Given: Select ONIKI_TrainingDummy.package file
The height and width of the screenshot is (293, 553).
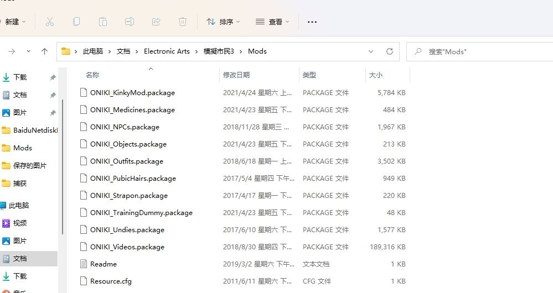Looking at the screenshot, I should (x=141, y=213).
